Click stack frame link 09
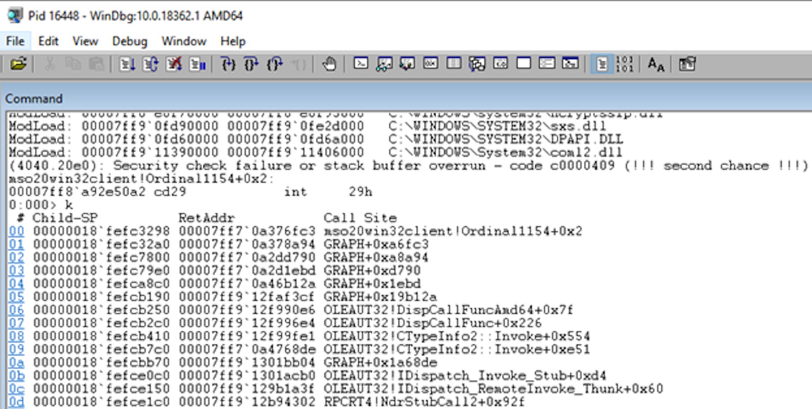Screen dimensions: 812x409 pyautogui.click(x=16, y=349)
